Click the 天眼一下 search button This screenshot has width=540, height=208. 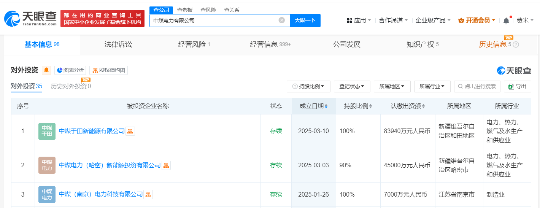coord(305,21)
